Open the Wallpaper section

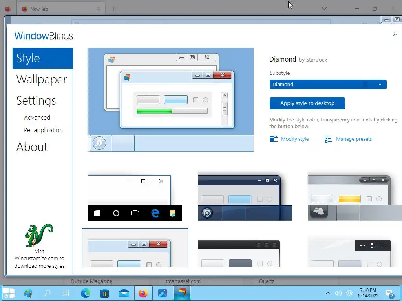42,79
